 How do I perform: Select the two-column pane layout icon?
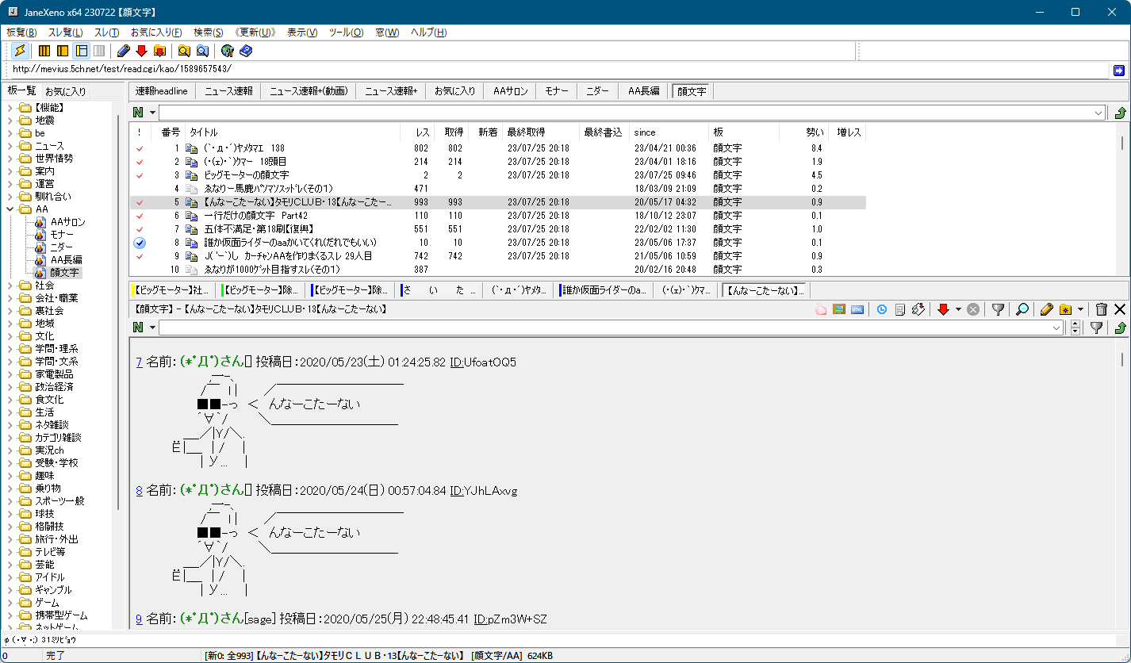click(63, 51)
